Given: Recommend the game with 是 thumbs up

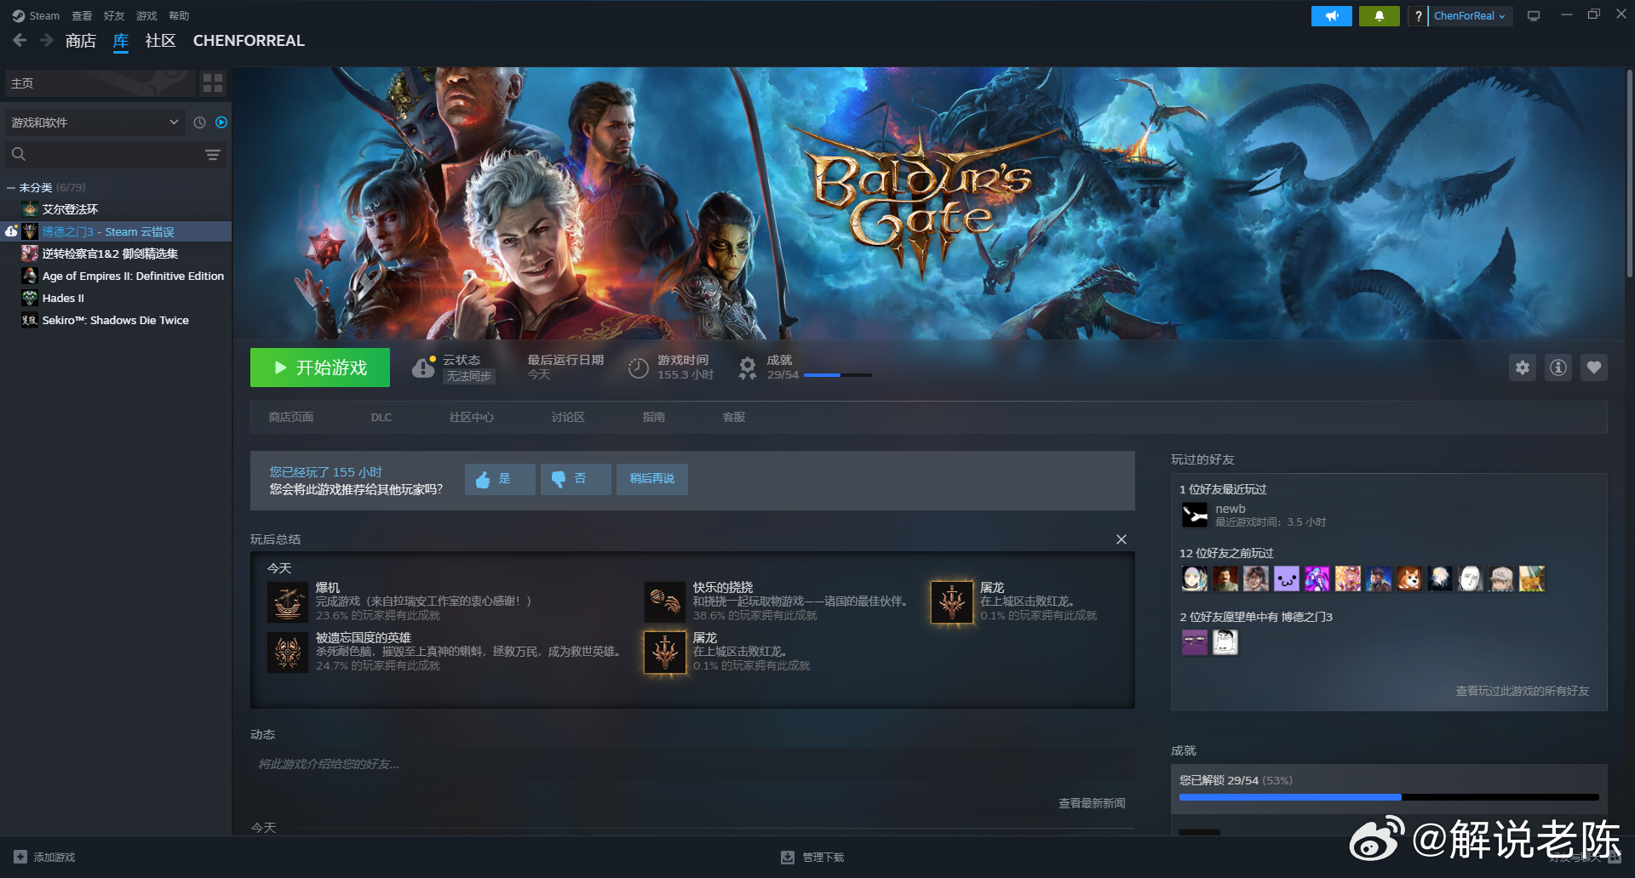Looking at the screenshot, I should click(500, 479).
